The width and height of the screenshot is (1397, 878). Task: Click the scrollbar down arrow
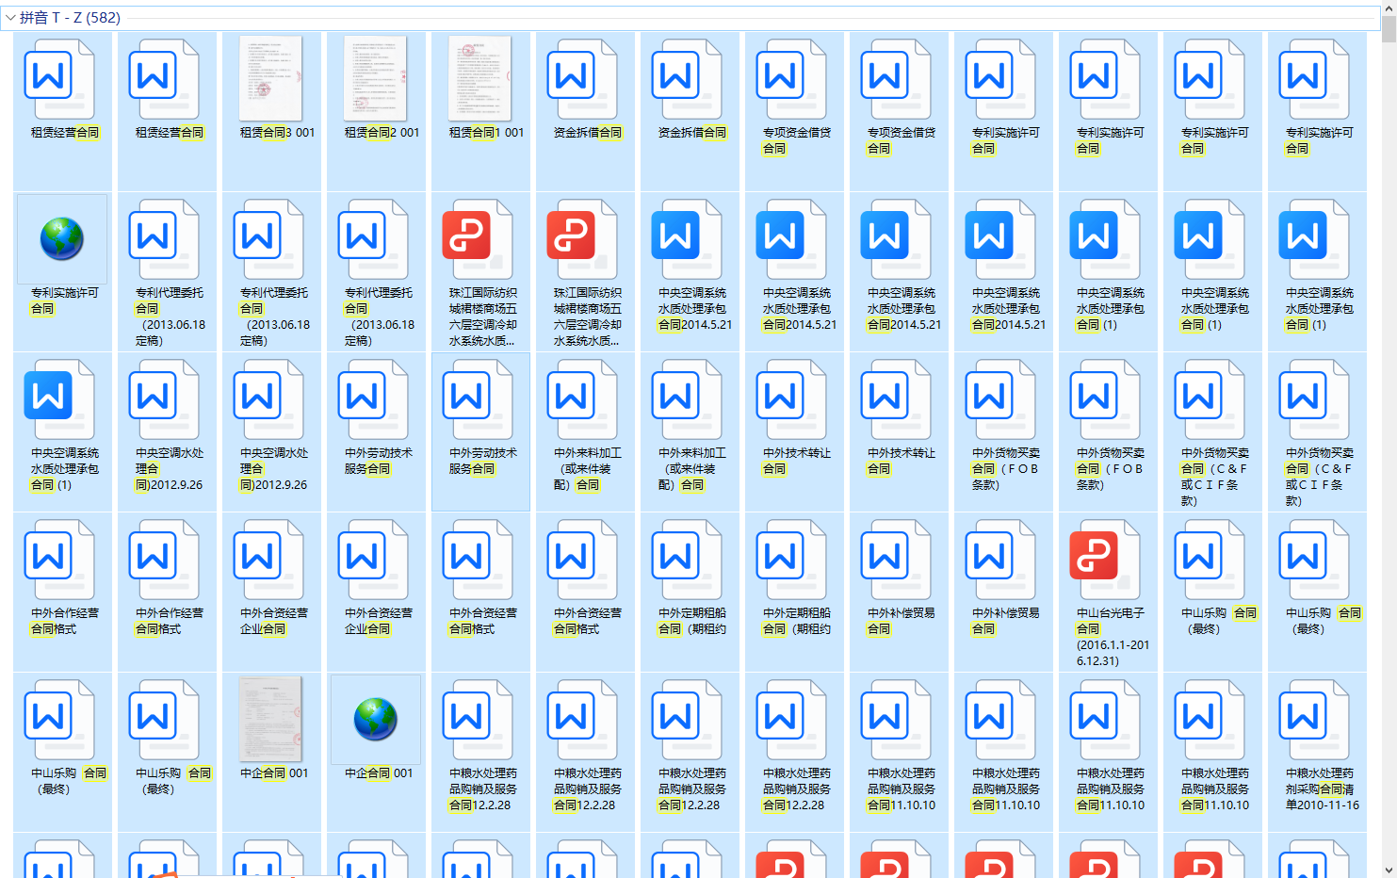1389,870
